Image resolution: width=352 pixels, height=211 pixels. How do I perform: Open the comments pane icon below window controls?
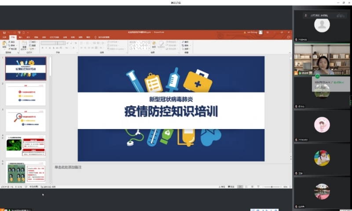coord(289,37)
